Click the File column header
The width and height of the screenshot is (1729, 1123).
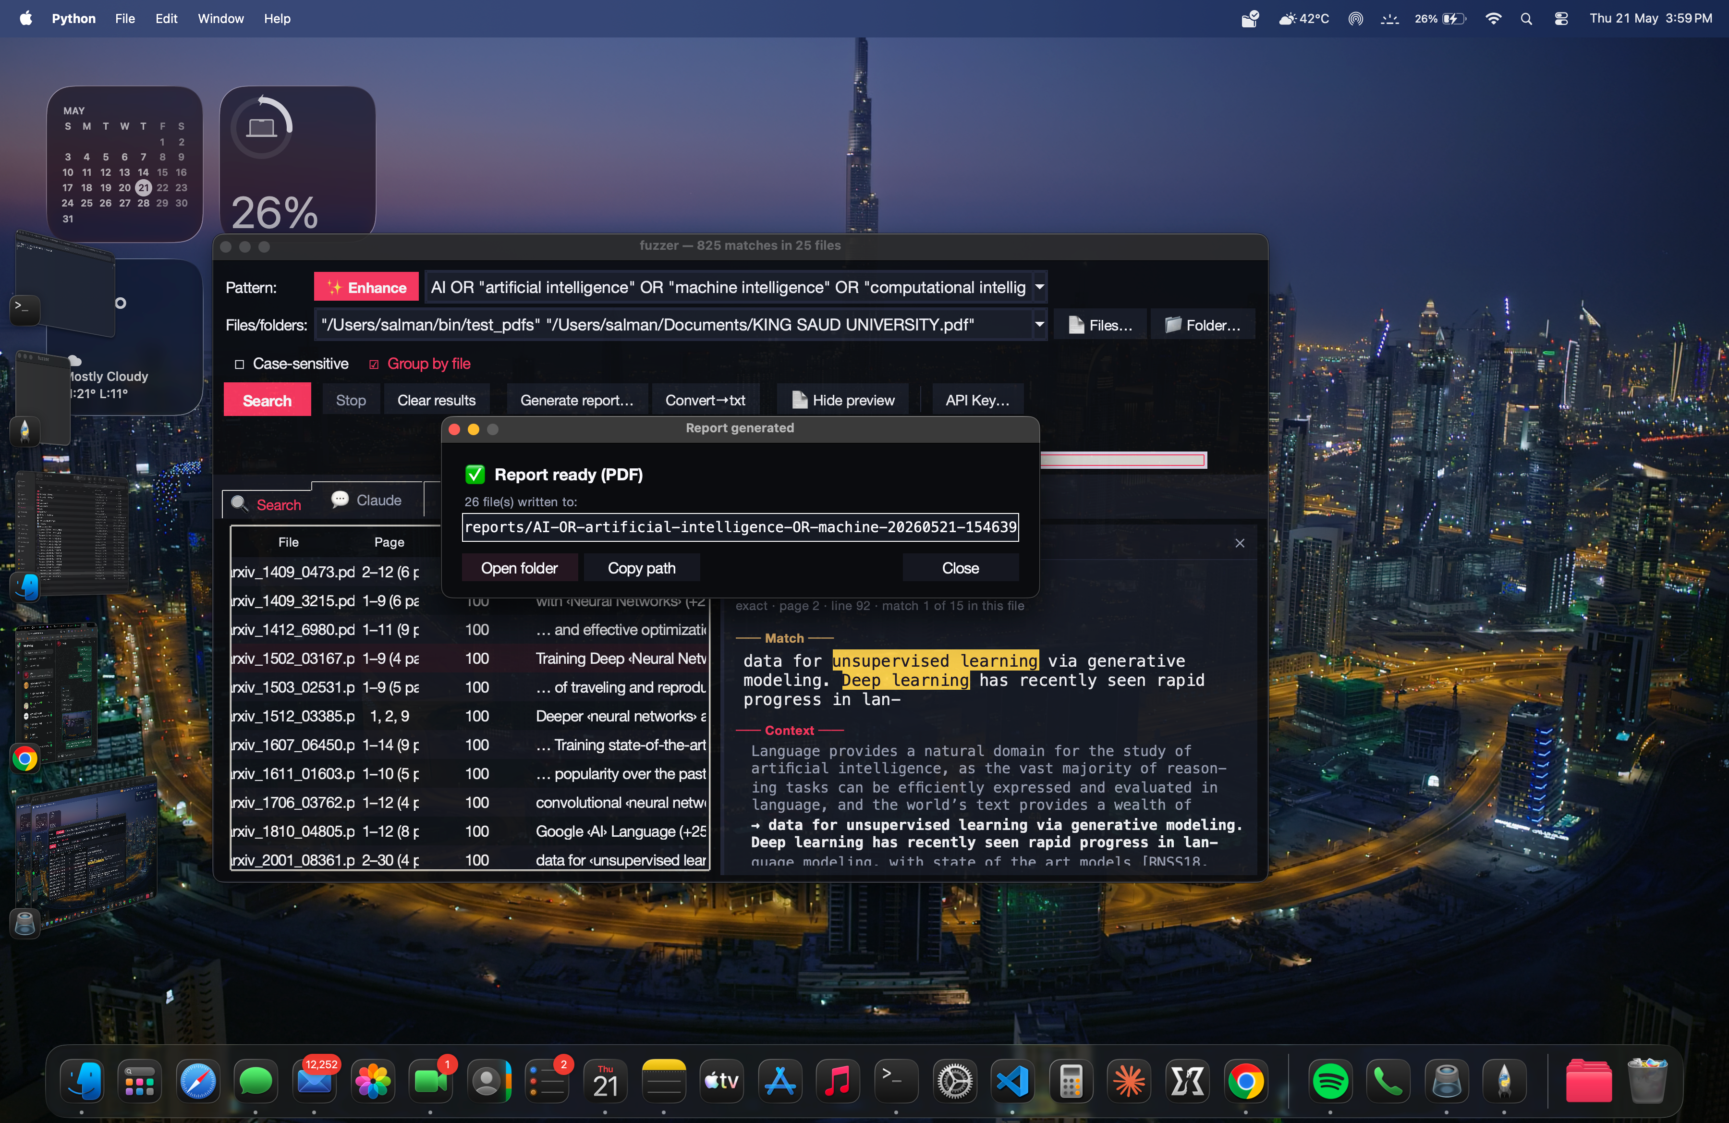tap(289, 542)
